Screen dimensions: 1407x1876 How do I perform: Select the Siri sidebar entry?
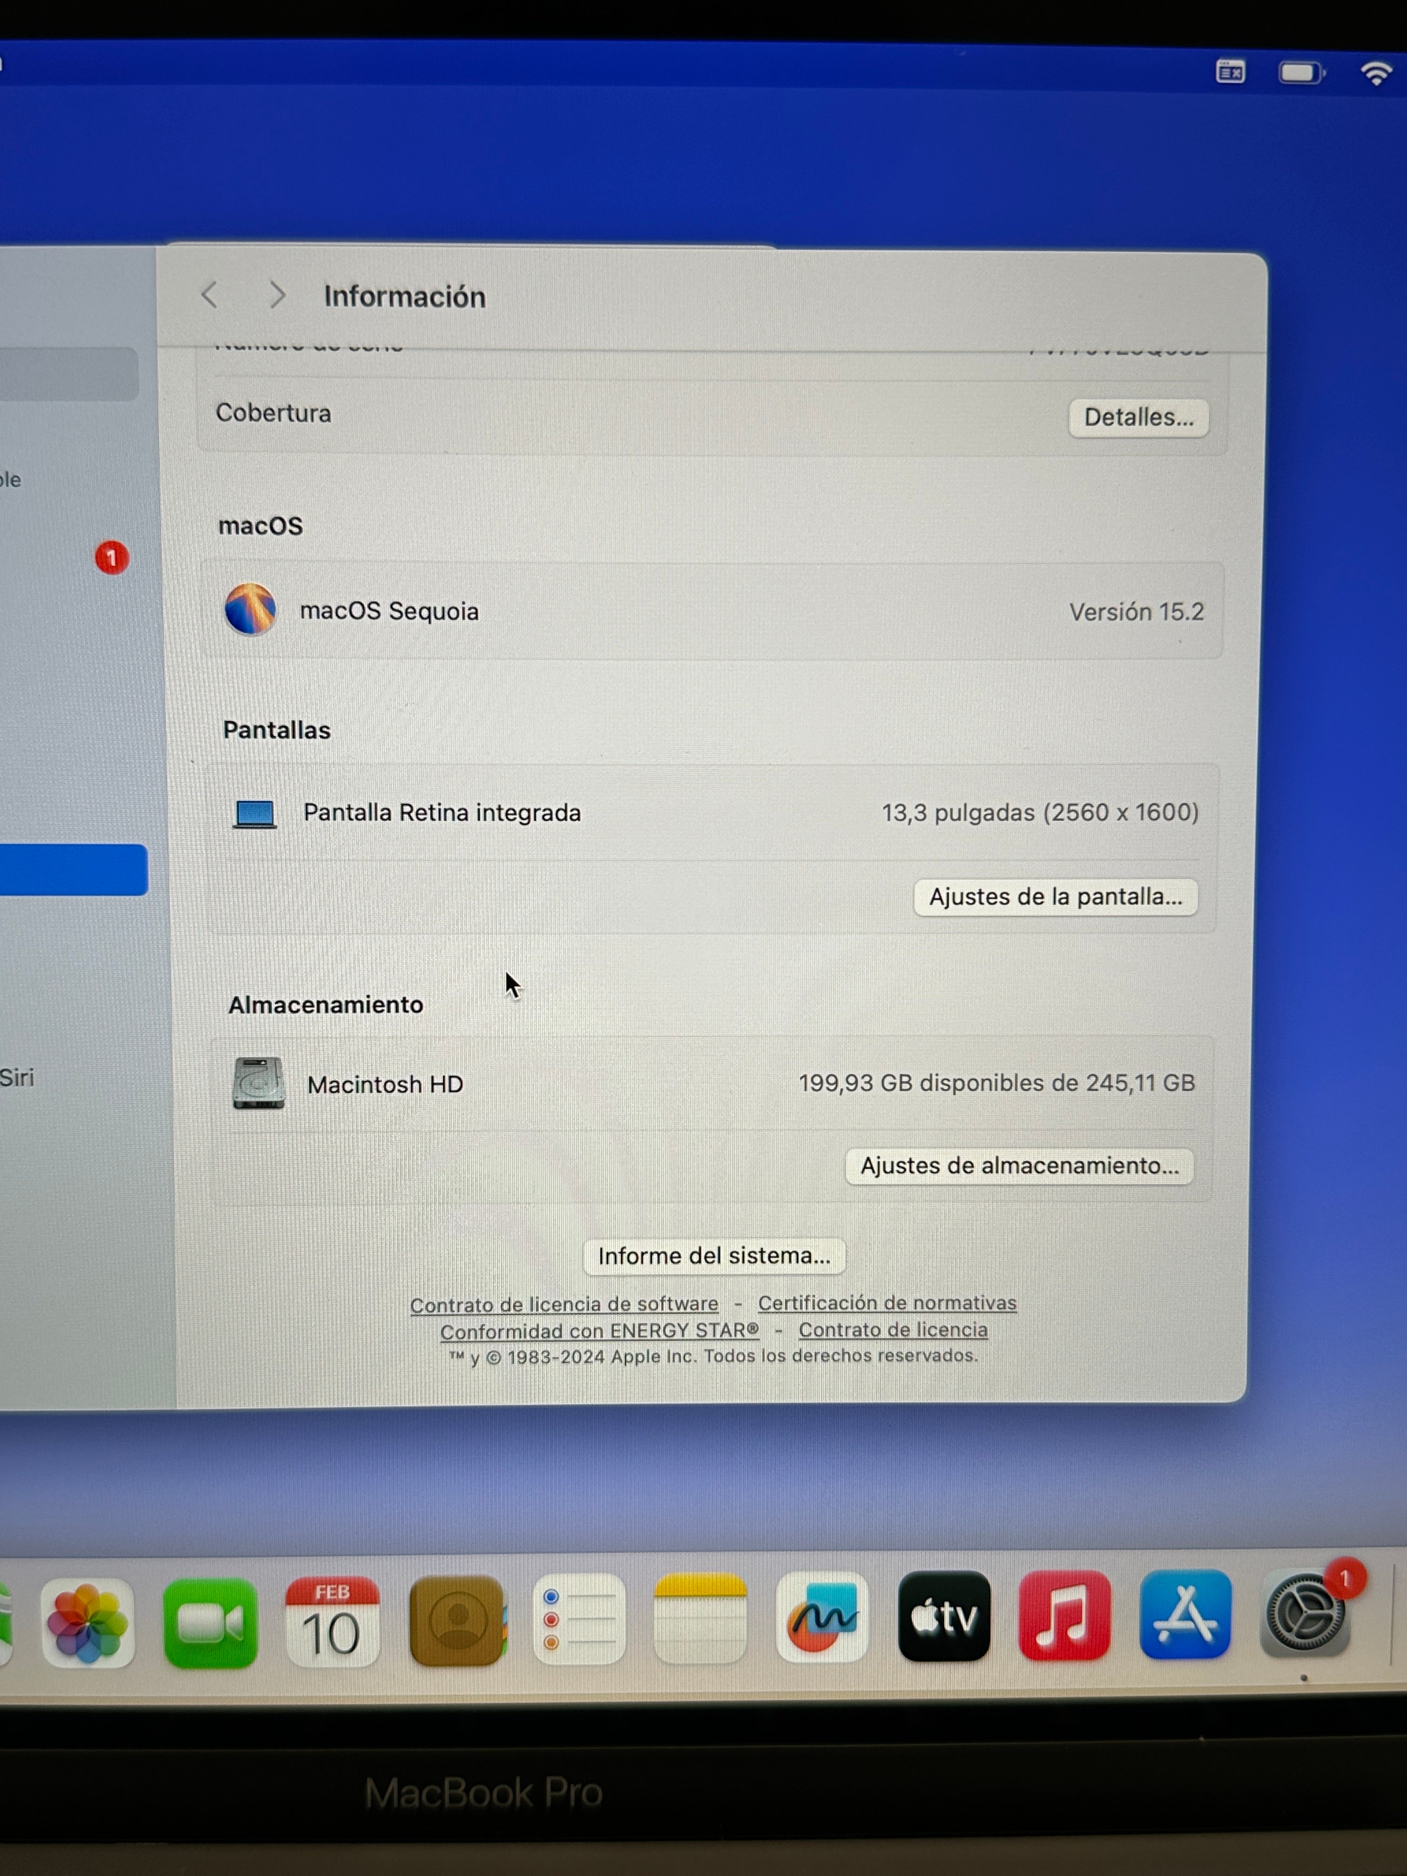click(x=17, y=1077)
